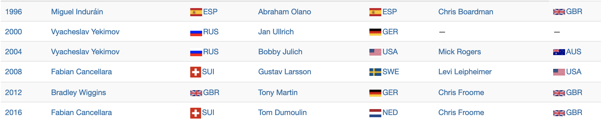Go to Bradley Wiggins's page

click(78, 93)
